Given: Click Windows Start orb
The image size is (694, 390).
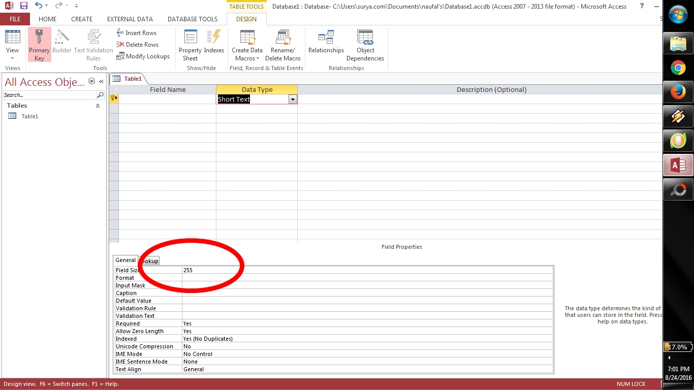Looking at the screenshot, I should coord(678,15).
